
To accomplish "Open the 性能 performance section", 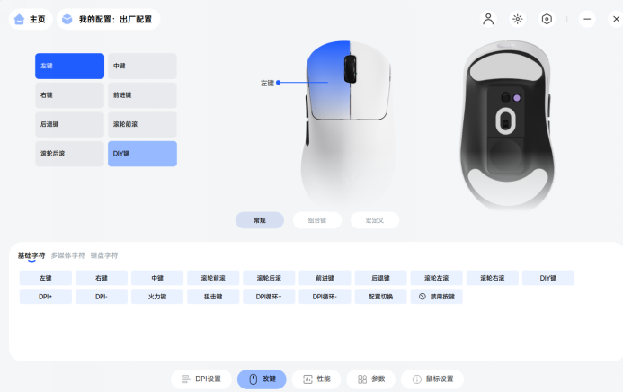I will tap(316, 379).
